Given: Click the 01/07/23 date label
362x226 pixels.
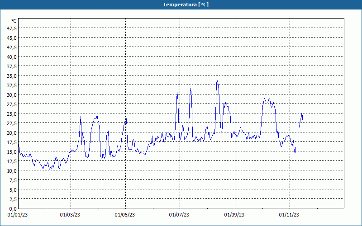Looking at the screenshot, I should (x=179, y=215).
